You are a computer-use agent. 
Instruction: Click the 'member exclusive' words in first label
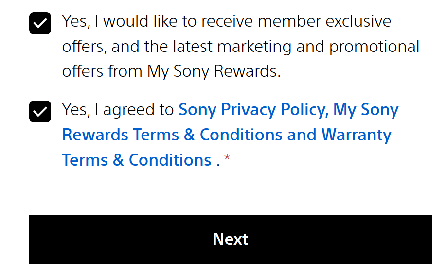point(324,21)
